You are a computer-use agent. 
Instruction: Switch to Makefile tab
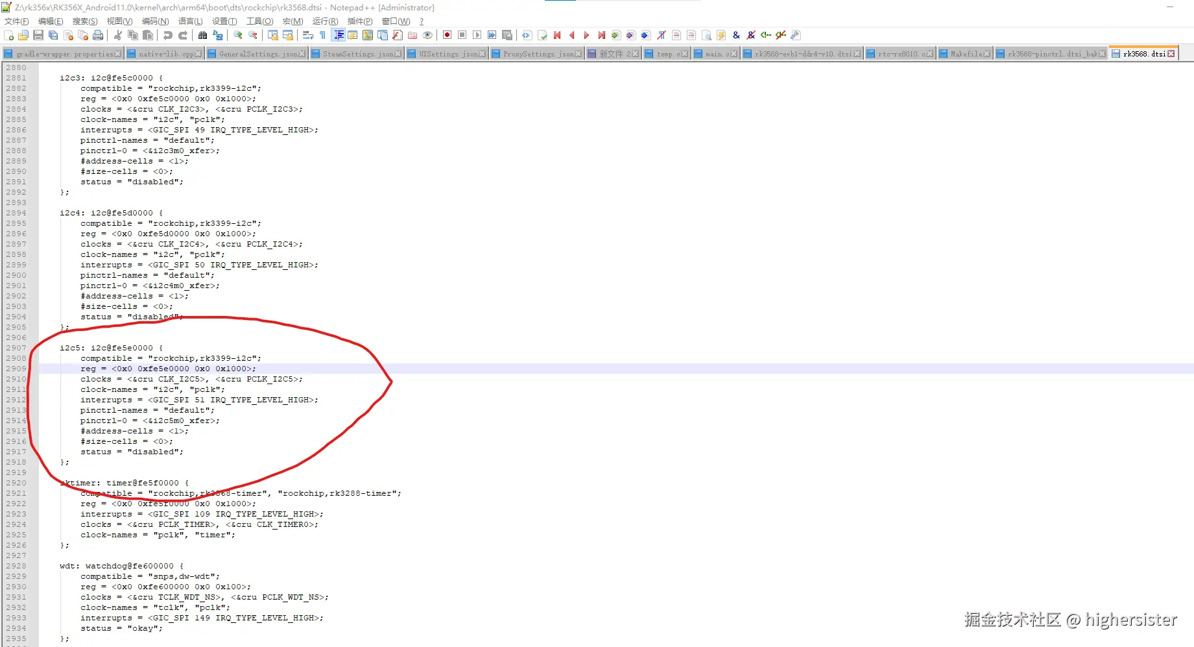pyautogui.click(x=965, y=54)
